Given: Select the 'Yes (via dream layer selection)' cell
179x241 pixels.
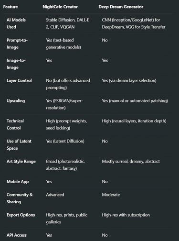Looking at the screenshot, I should point(129,81).
